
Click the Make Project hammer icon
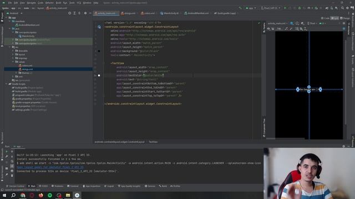[240, 8]
